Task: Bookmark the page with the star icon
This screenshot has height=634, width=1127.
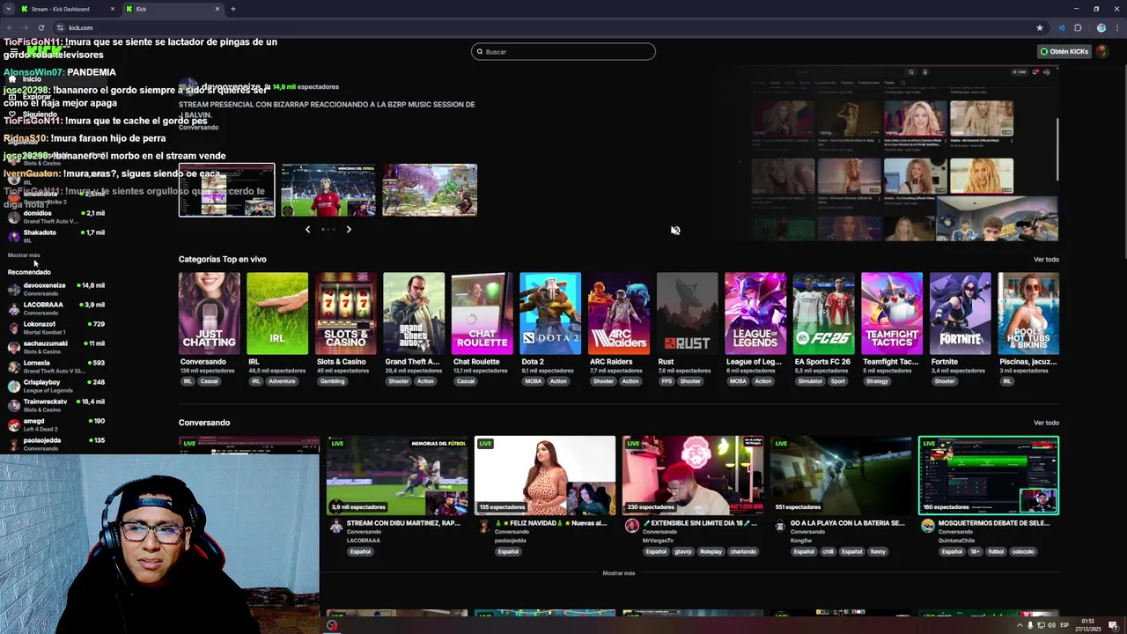Action: pos(1040,27)
